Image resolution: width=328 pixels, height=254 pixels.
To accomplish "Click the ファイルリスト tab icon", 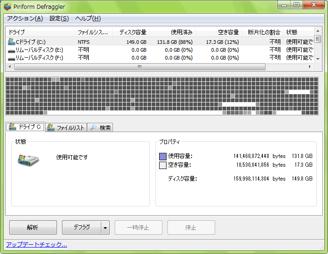I will (x=50, y=127).
